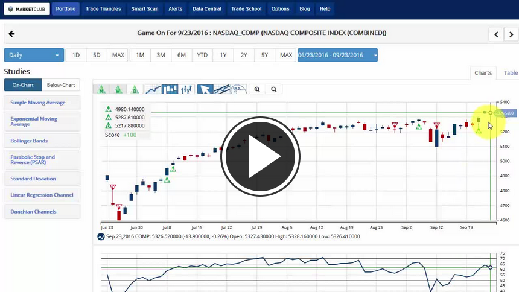Click the zoom out magnifier
The image size is (519, 292).
click(x=274, y=89)
